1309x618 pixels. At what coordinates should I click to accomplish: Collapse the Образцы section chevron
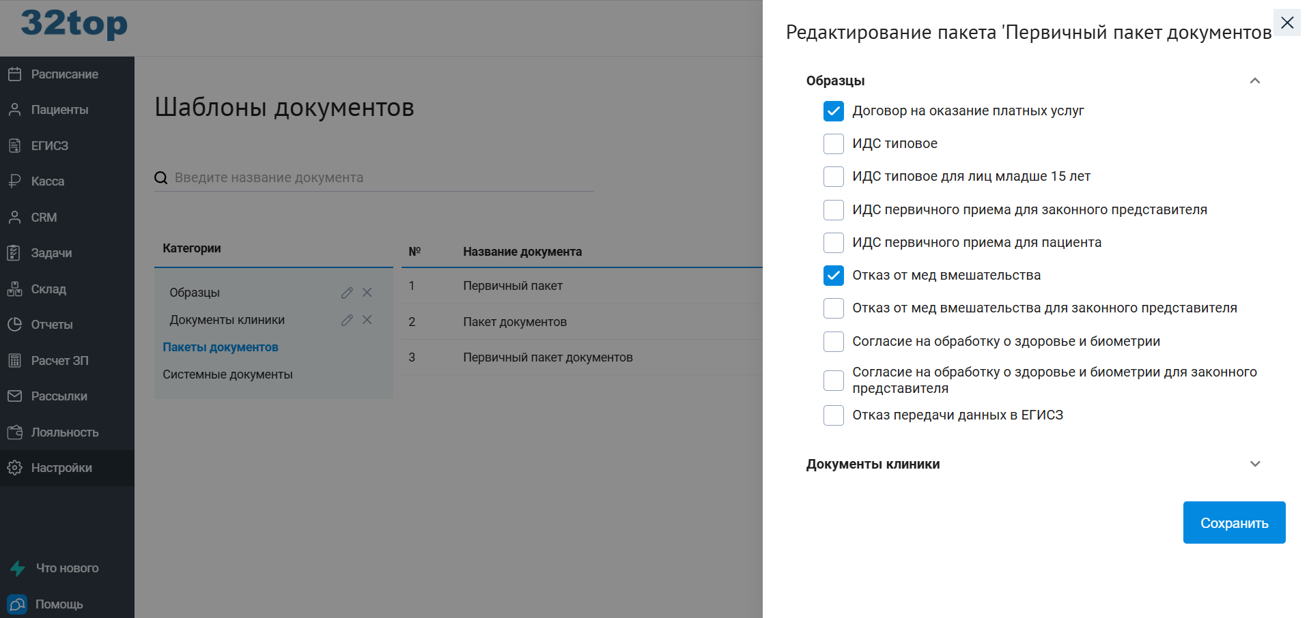[1254, 81]
